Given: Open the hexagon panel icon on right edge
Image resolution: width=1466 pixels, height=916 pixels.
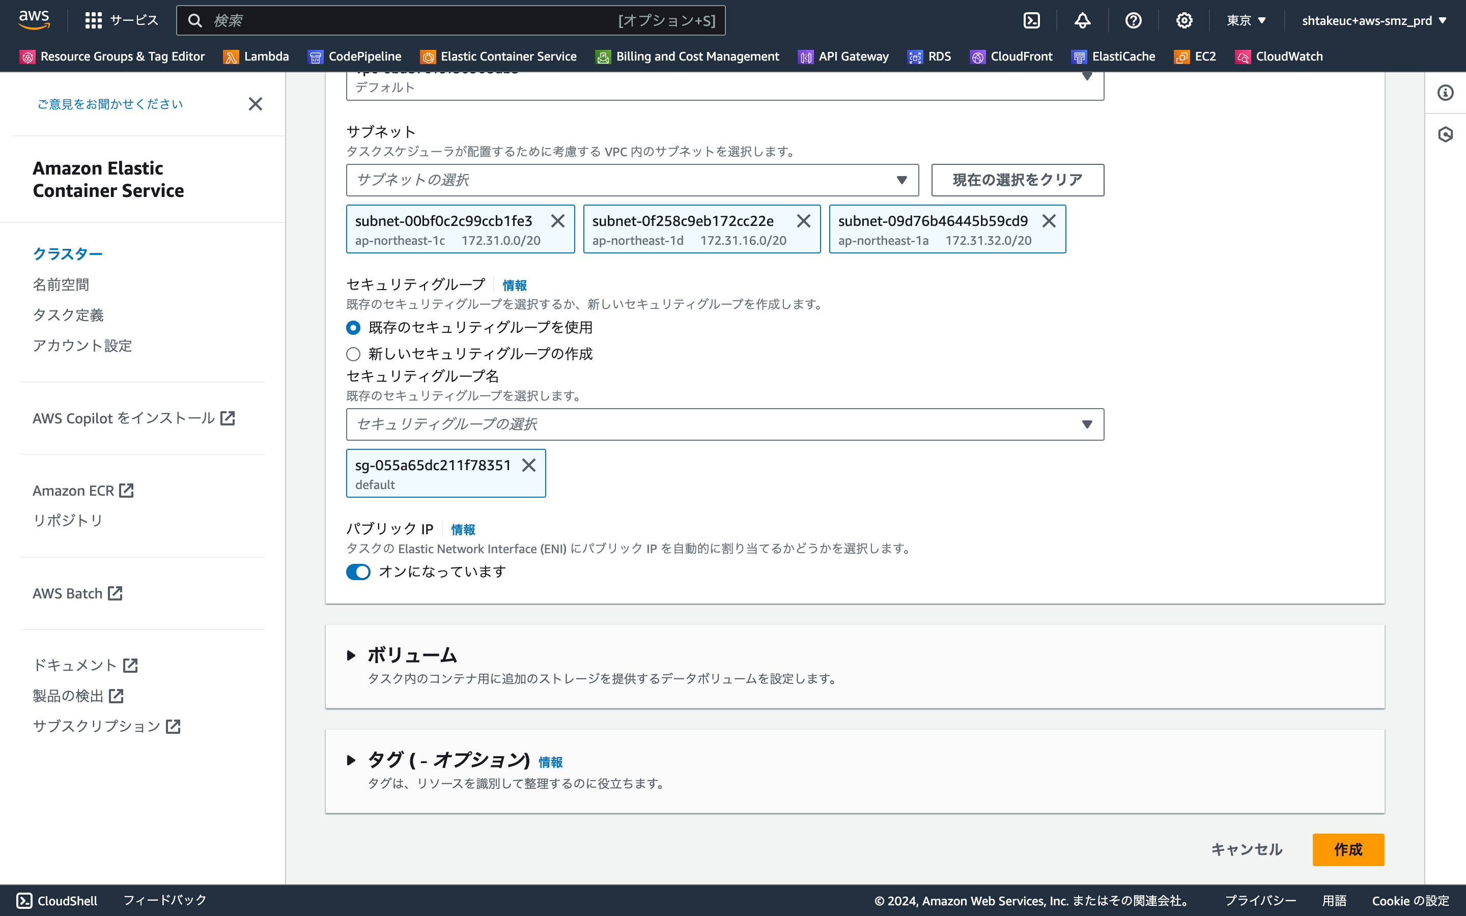Looking at the screenshot, I should click(1446, 134).
